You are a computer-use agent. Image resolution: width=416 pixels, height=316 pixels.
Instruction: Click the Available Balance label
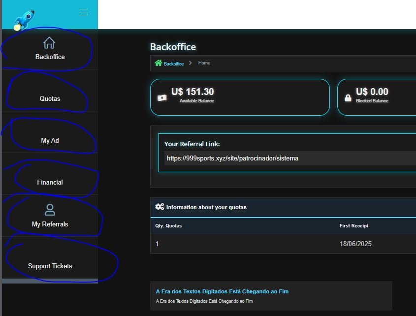coord(196,101)
